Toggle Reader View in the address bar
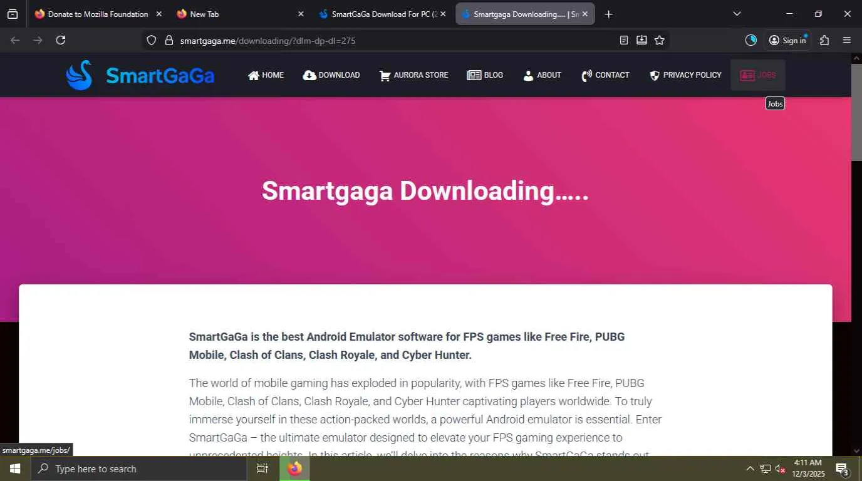This screenshot has width=862, height=481. pos(624,40)
